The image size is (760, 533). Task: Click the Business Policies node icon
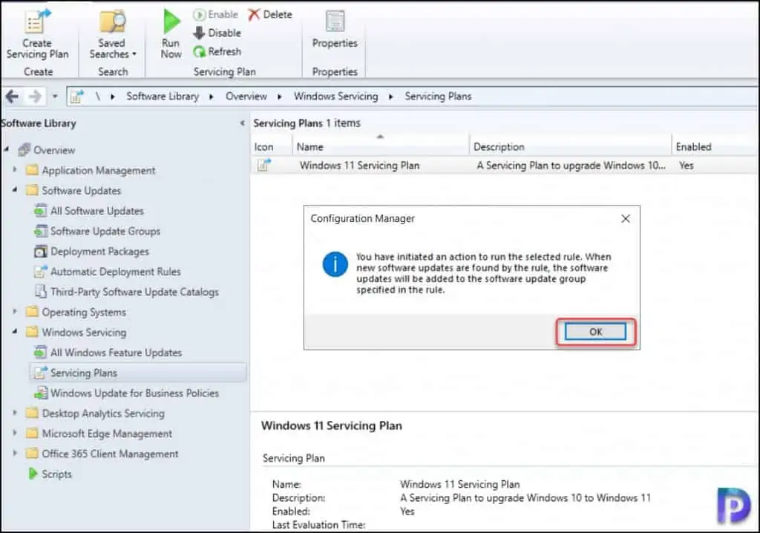[x=41, y=393]
